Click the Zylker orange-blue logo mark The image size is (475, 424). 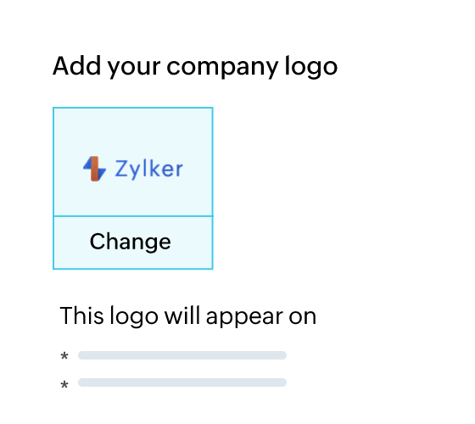(94, 169)
